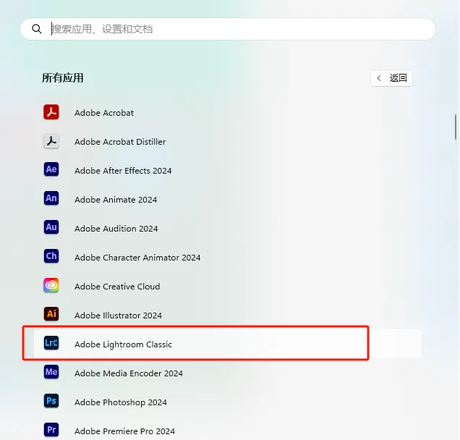Click the An Animate icon
This screenshot has width=460, height=440.
click(51, 198)
